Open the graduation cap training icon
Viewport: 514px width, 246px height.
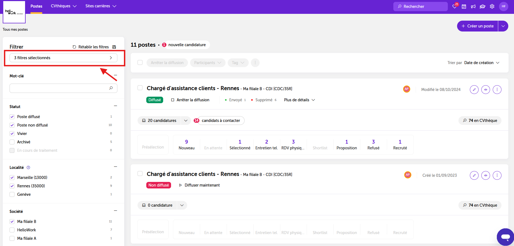coord(482,7)
